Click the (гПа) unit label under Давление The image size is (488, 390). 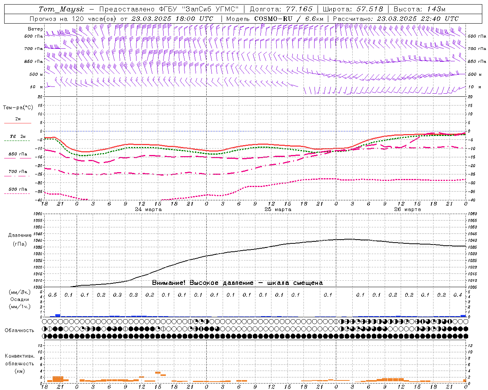19,244
